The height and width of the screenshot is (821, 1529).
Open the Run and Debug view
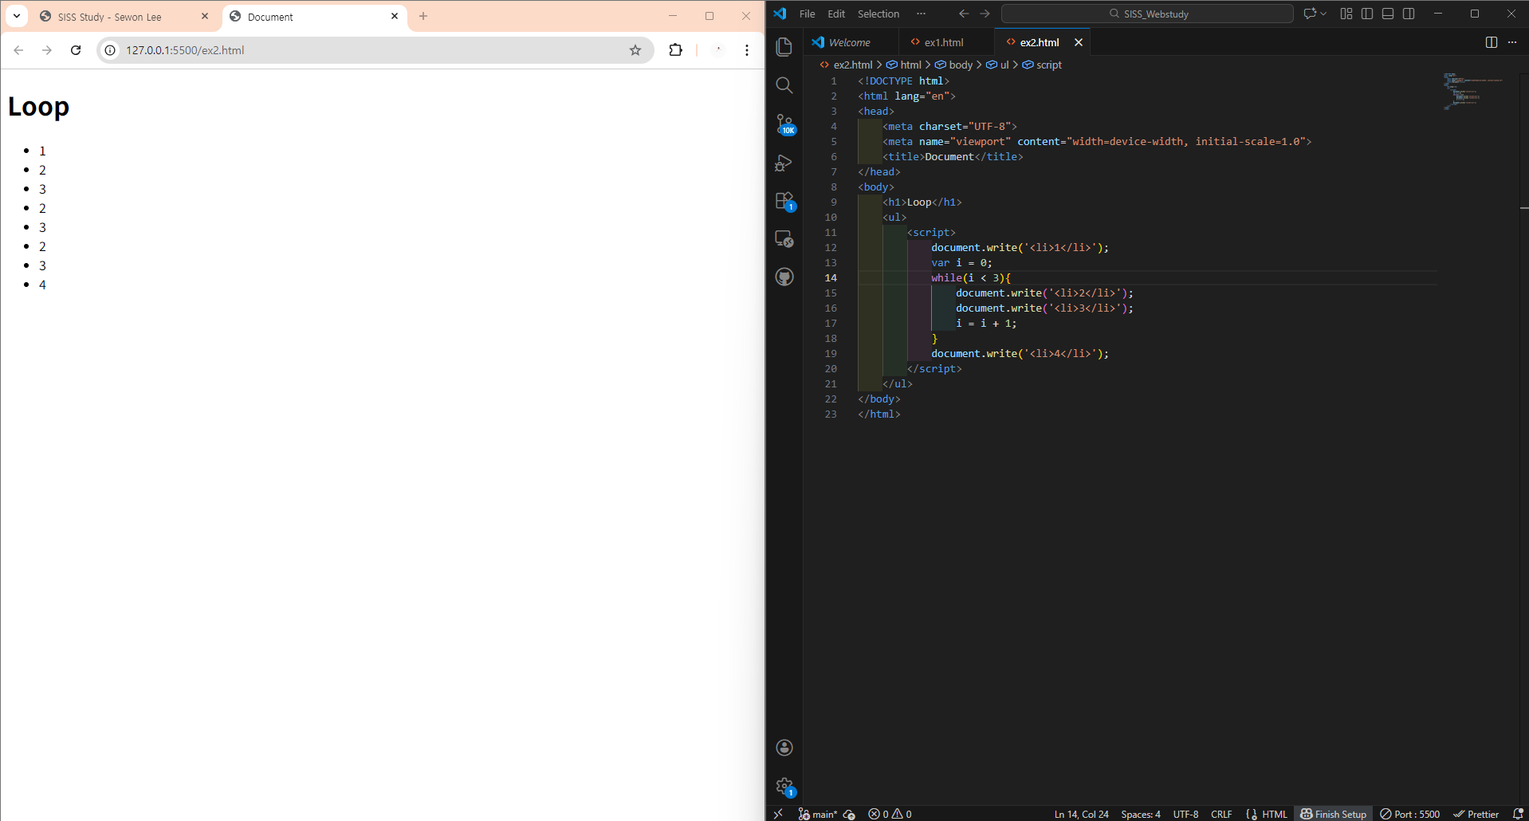[784, 163]
